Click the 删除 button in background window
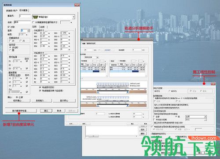Viewport: 220px width, 159px height. (x=143, y=134)
